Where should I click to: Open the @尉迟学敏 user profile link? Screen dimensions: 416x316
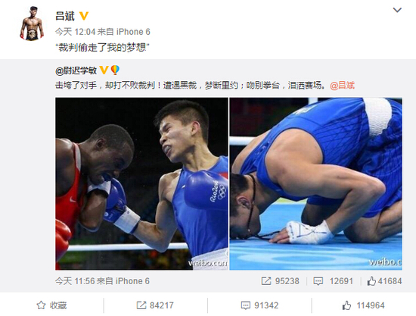point(76,70)
